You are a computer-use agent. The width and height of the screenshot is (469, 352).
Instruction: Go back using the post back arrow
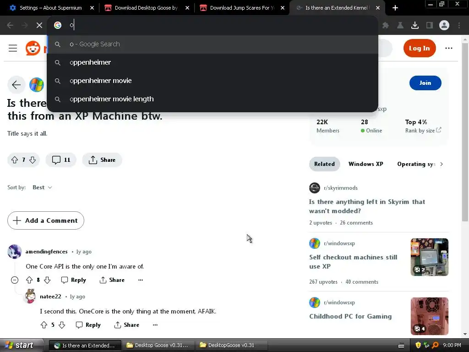click(16, 85)
